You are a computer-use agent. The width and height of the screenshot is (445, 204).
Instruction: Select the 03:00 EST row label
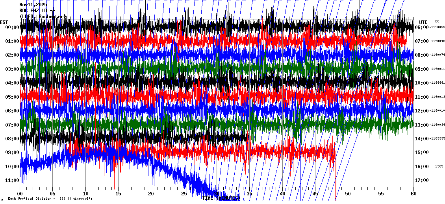pos(12,69)
